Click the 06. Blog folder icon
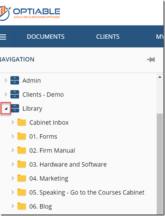This screenshot has height=216, width=165. point(22,206)
